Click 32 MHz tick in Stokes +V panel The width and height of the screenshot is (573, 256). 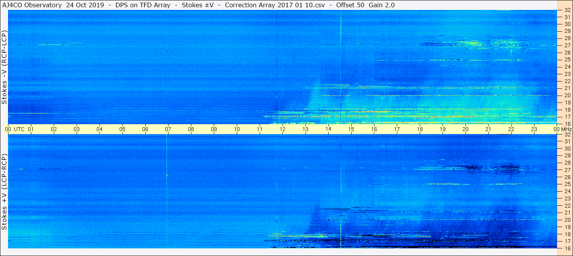coord(567,134)
